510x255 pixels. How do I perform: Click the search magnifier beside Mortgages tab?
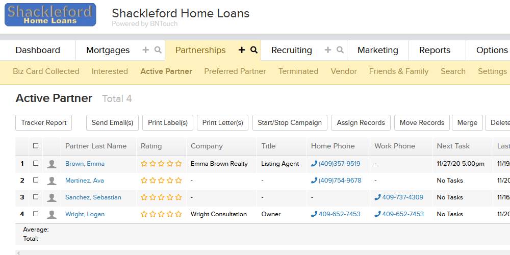pos(158,50)
